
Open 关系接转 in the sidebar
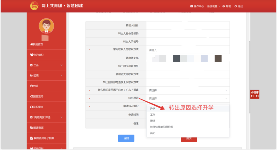pos(37,107)
